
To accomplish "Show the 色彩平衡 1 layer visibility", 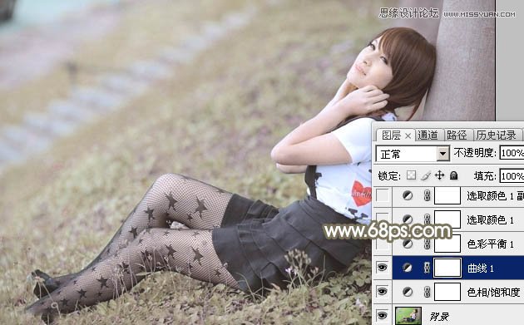I will click(x=383, y=244).
